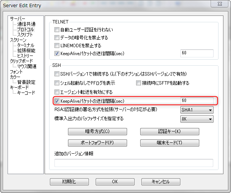The image size is (231, 193).
Task: Open the ヒストリー settings page
Action: click(25, 56)
